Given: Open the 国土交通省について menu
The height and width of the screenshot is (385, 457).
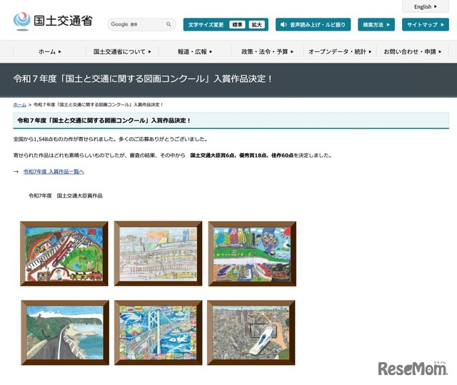Looking at the screenshot, I should (x=122, y=52).
